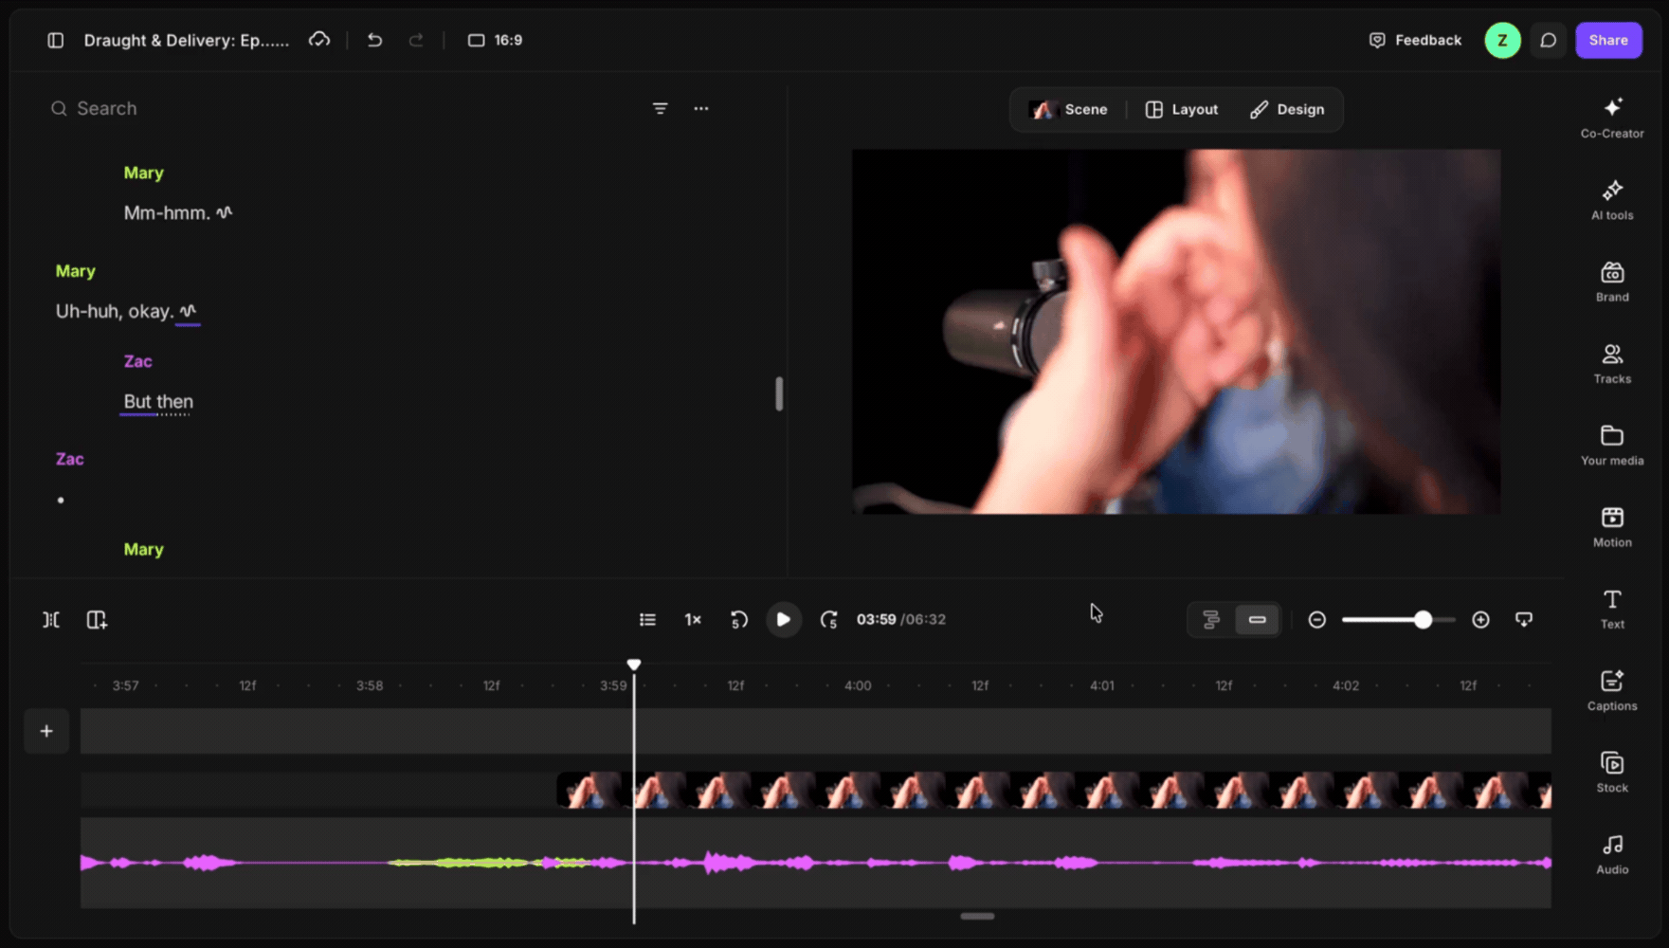The width and height of the screenshot is (1669, 948).
Task: Click the Share button
Action: click(x=1608, y=40)
